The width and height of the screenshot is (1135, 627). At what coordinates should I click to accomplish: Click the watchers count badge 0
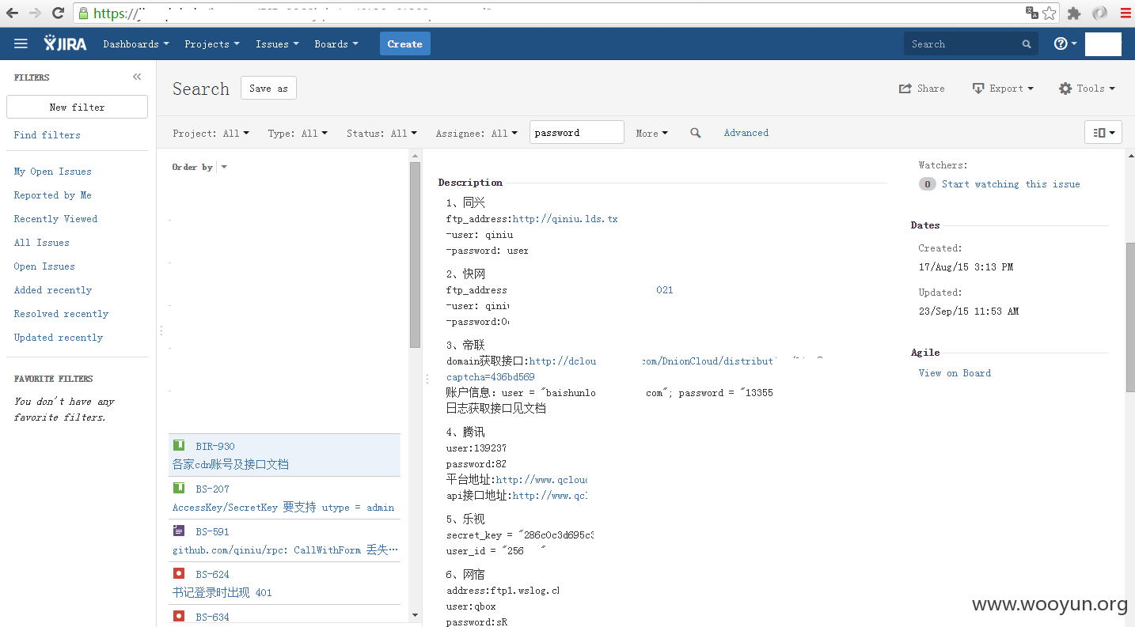tap(927, 184)
